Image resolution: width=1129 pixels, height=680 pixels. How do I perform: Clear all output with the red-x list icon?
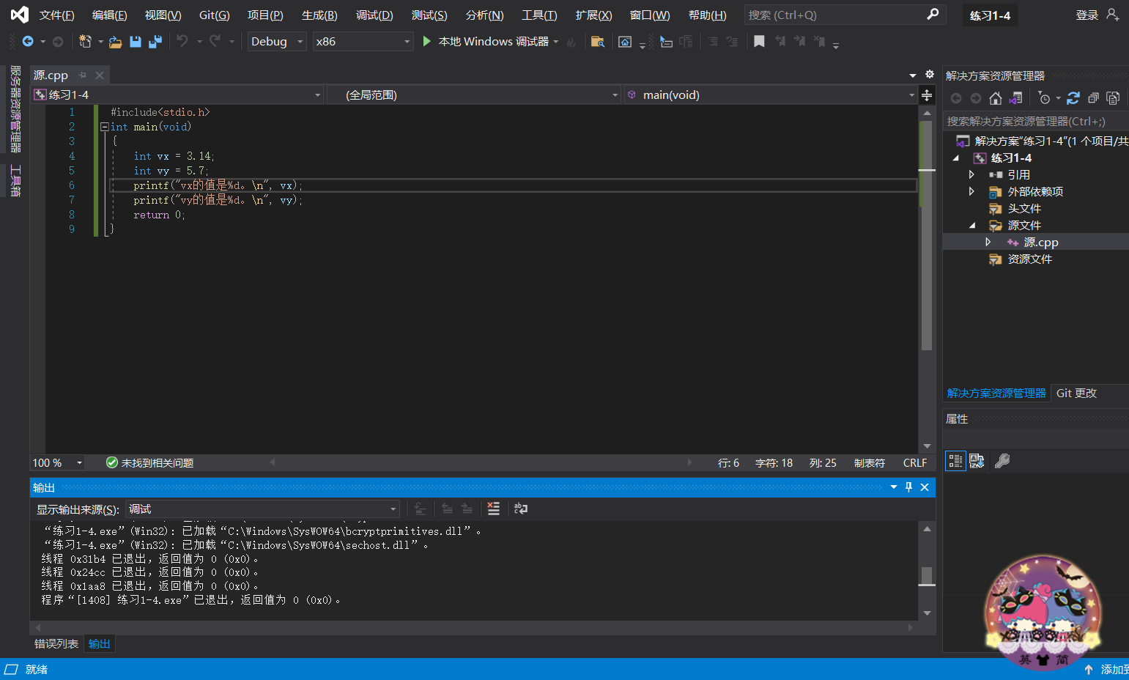(x=494, y=509)
